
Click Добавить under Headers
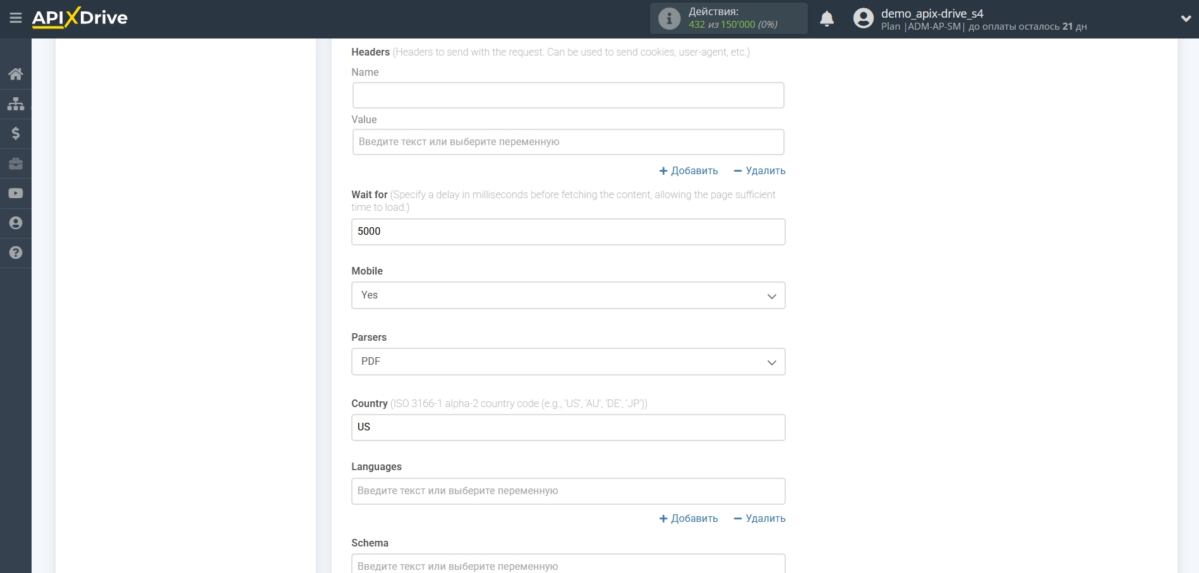(689, 171)
